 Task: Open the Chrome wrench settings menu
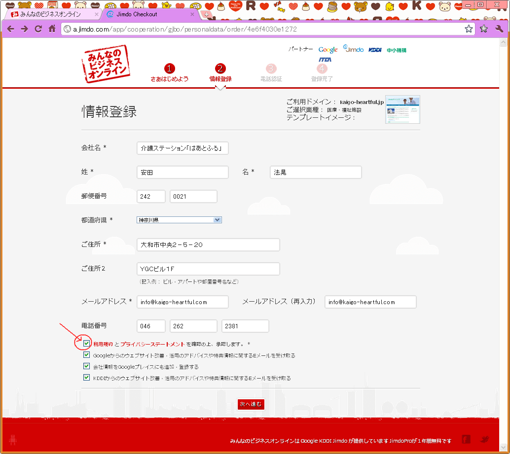pos(499,29)
